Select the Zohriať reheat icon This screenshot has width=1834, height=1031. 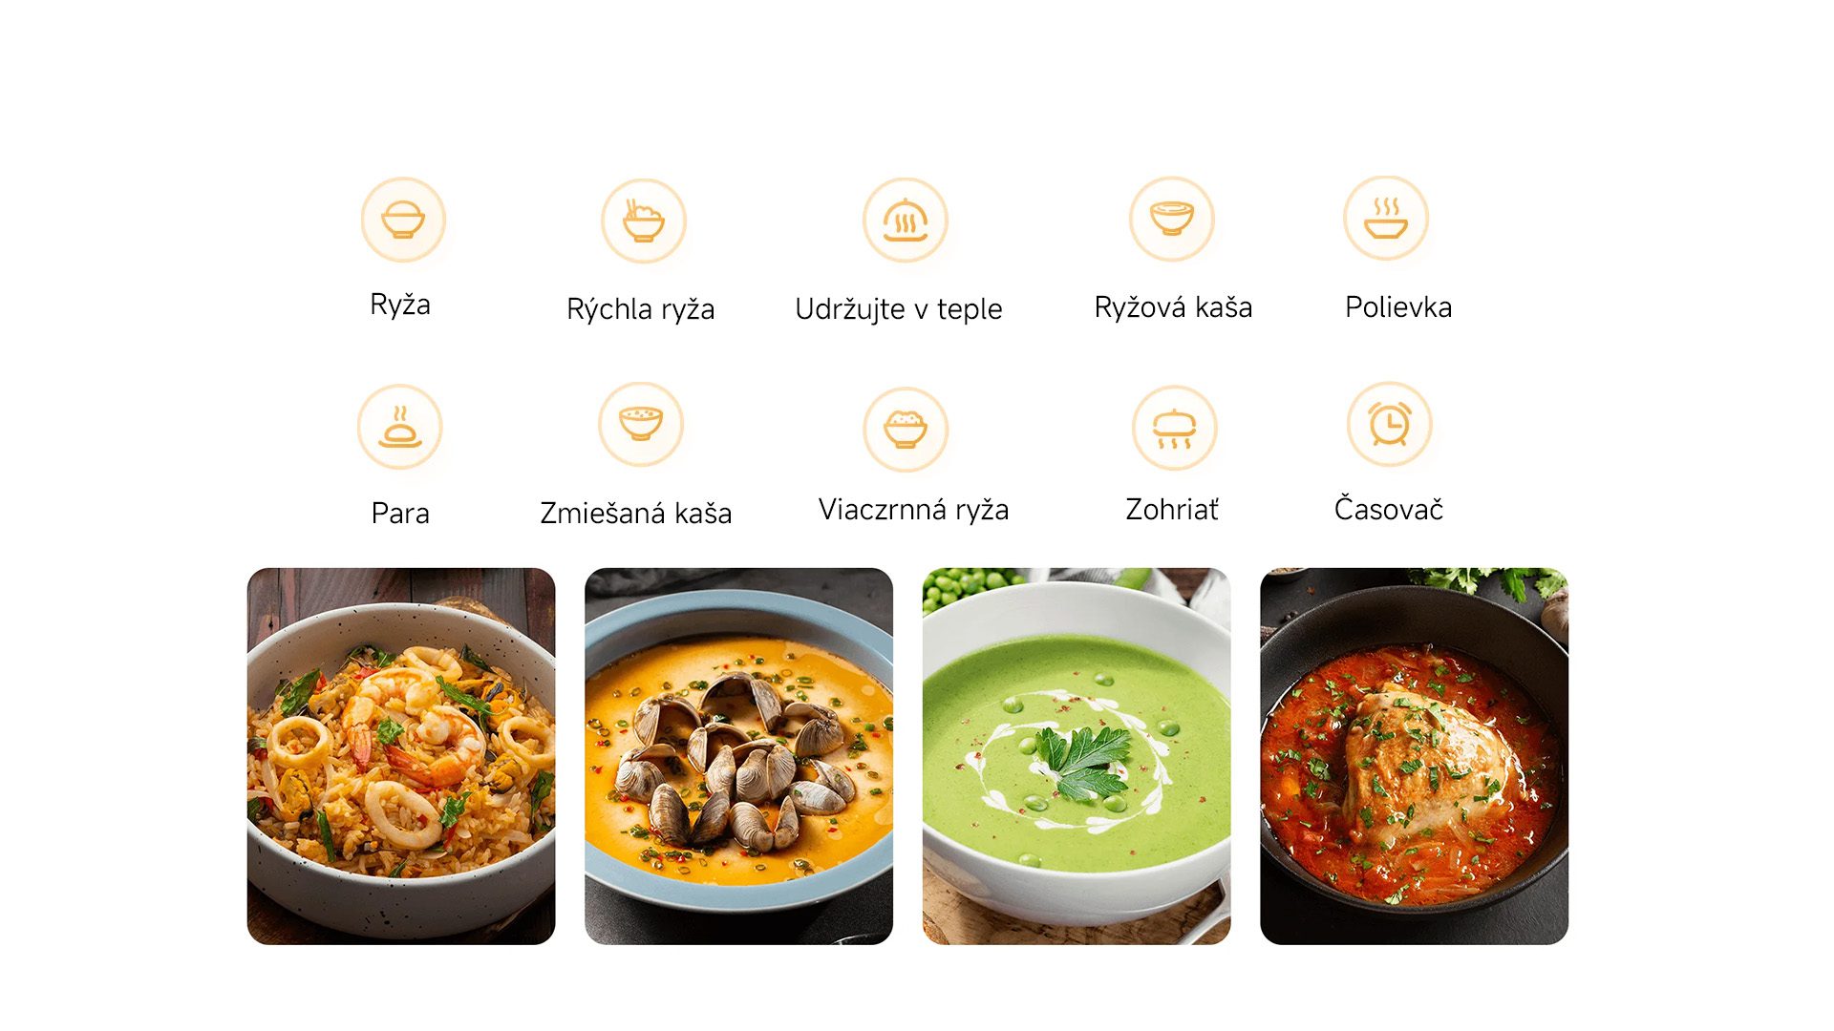[1175, 428]
